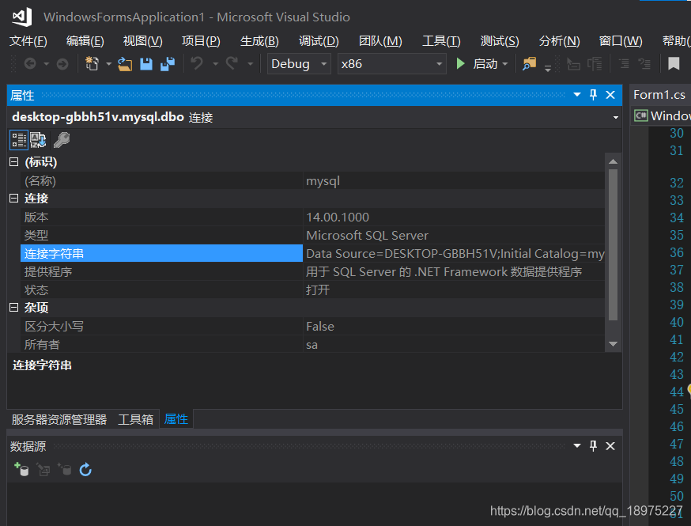
Task: Collapse the 连接 category
Action: pos(13,198)
